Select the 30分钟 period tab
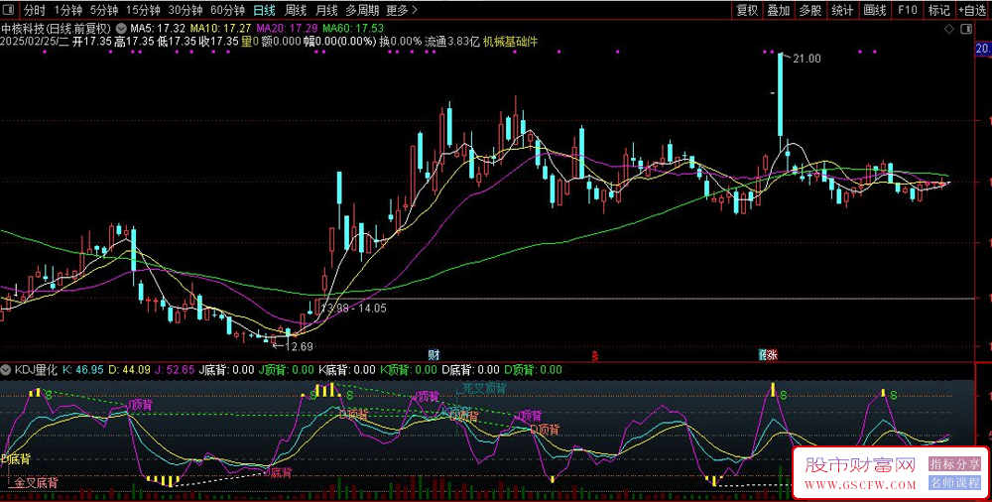 click(186, 10)
